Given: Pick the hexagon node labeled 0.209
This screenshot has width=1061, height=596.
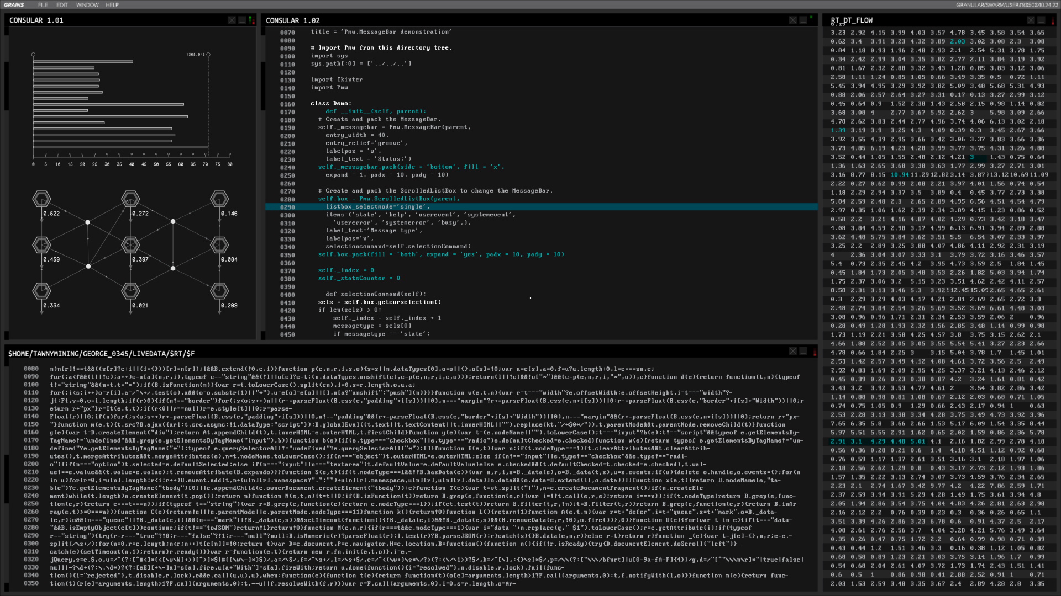Looking at the screenshot, I should point(219,290).
